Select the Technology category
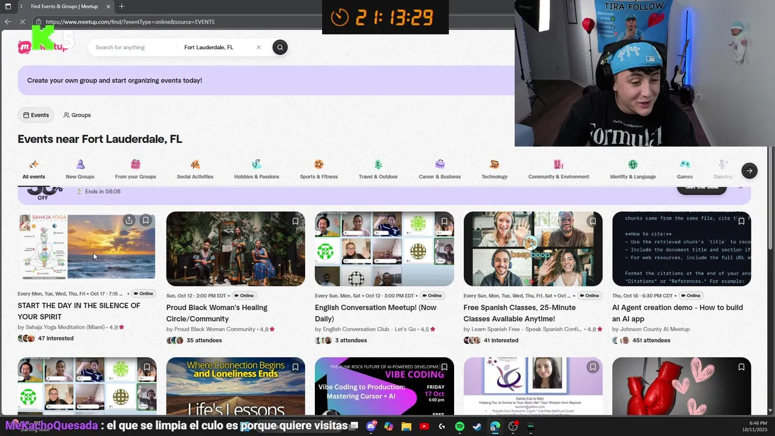The height and width of the screenshot is (436, 775). [x=495, y=170]
